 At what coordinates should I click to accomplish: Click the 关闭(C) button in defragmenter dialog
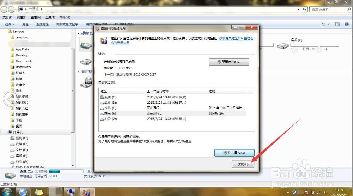point(243,164)
